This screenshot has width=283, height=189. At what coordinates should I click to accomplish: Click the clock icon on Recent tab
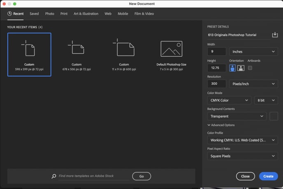[x=9, y=14]
